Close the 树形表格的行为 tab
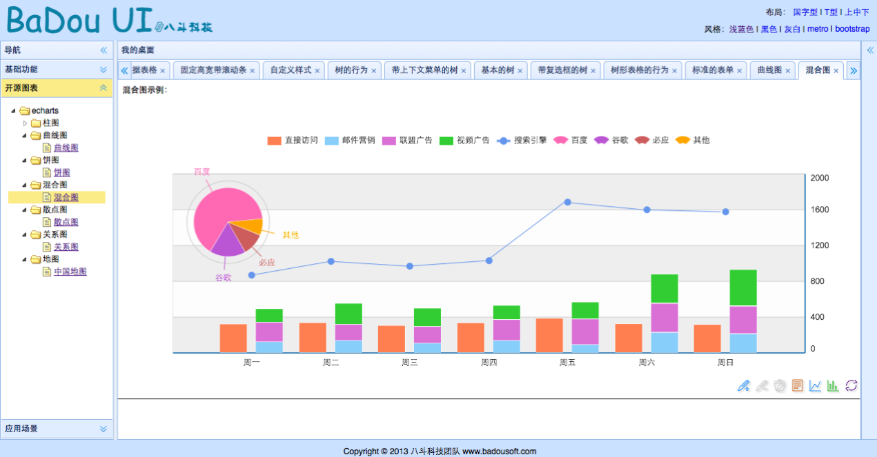This screenshot has width=877, height=457. (675, 71)
